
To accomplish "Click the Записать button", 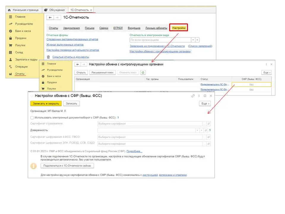I will tap(72, 103).
